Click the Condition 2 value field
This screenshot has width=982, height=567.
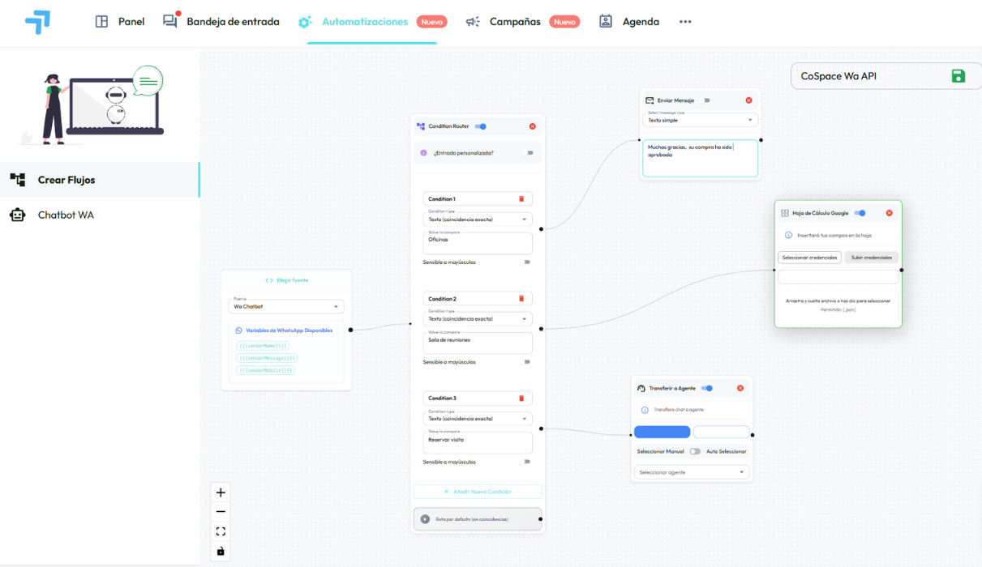[x=478, y=343]
